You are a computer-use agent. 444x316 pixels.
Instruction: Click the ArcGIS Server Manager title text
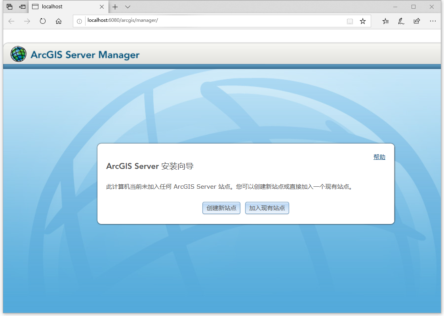[85, 55]
